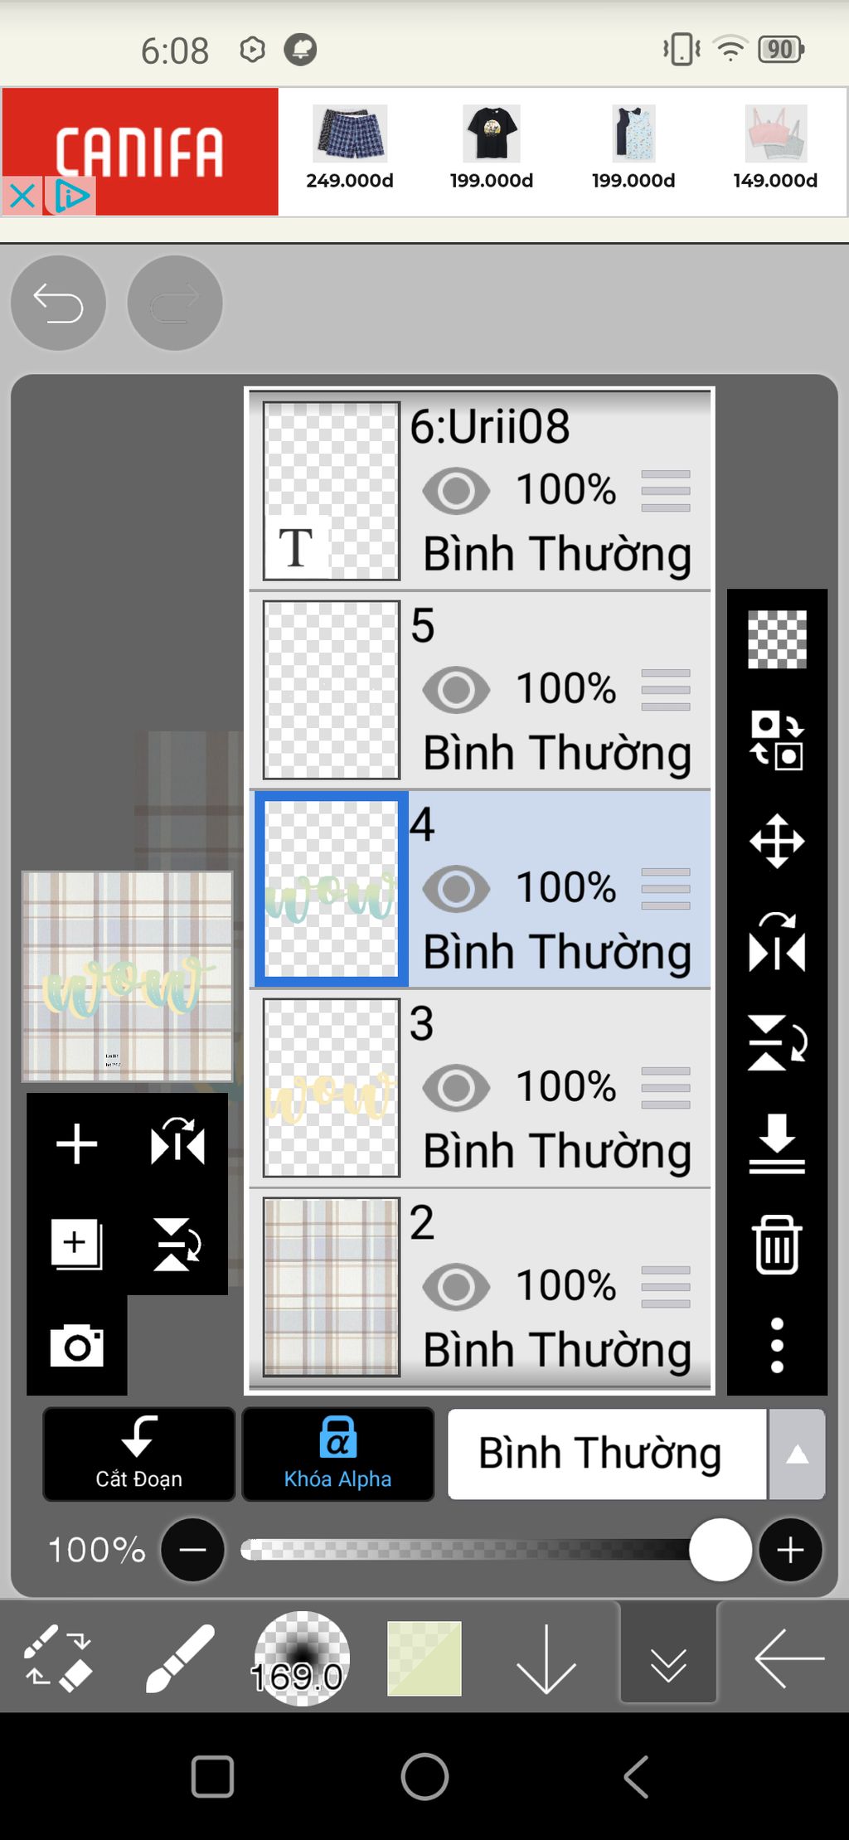
Task: Select the brush tool in the bottom toolbar
Action: (x=180, y=1658)
